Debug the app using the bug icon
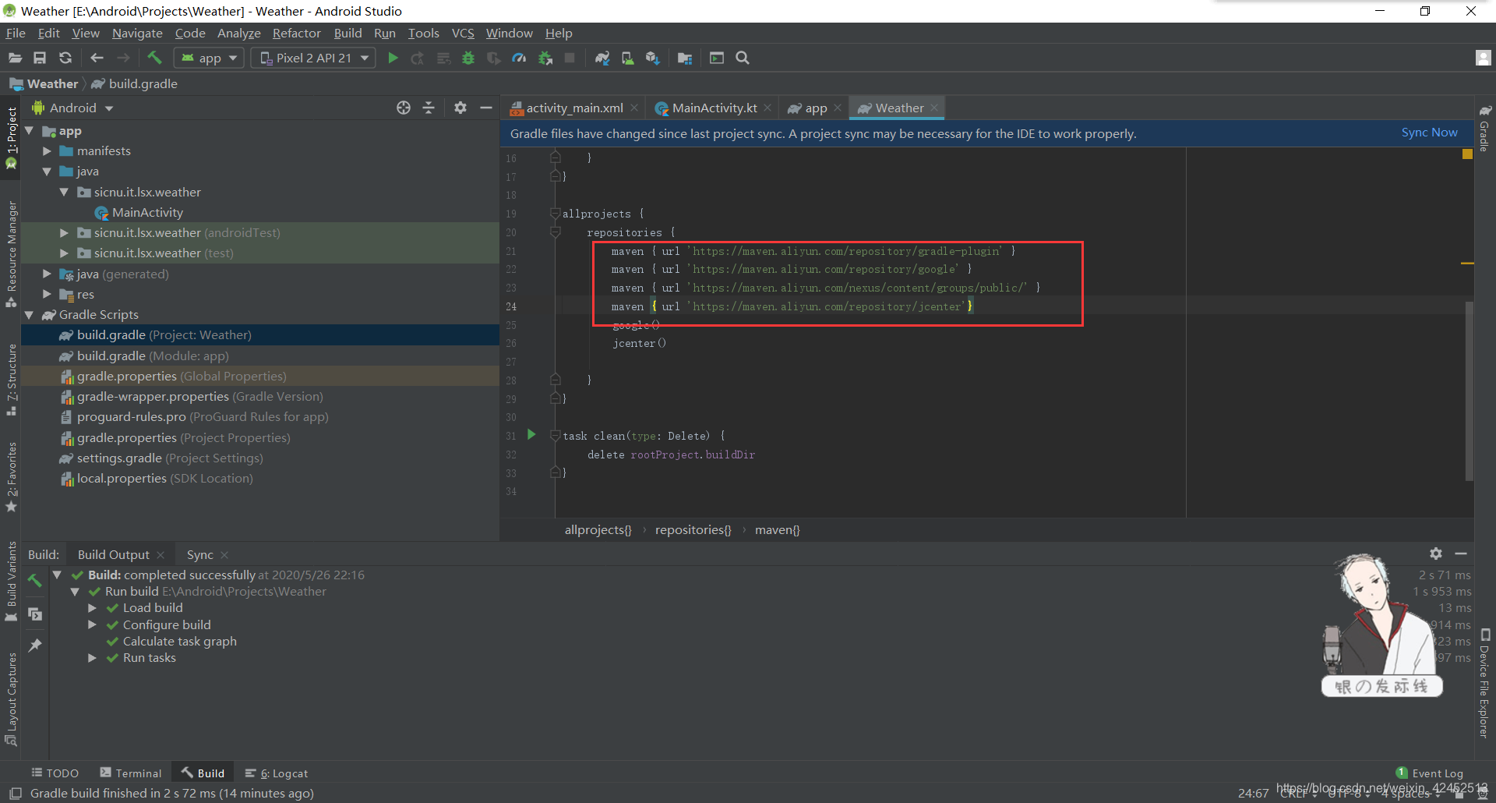Screen dimensions: 1496x803 coord(468,58)
